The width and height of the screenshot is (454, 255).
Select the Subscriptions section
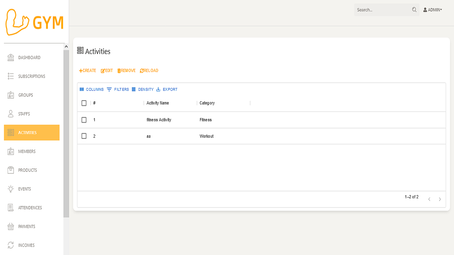[x=32, y=76]
